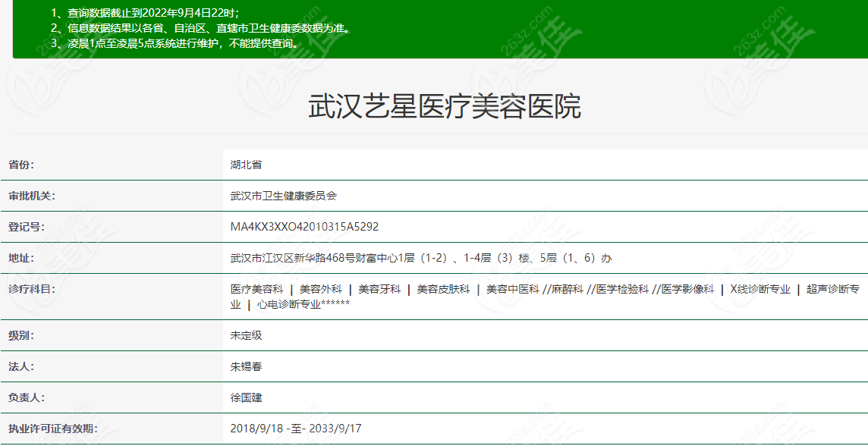This screenshot has width=868, height=446.
Task: Select the province value 湖北省
Action: [x=246, y=165]
